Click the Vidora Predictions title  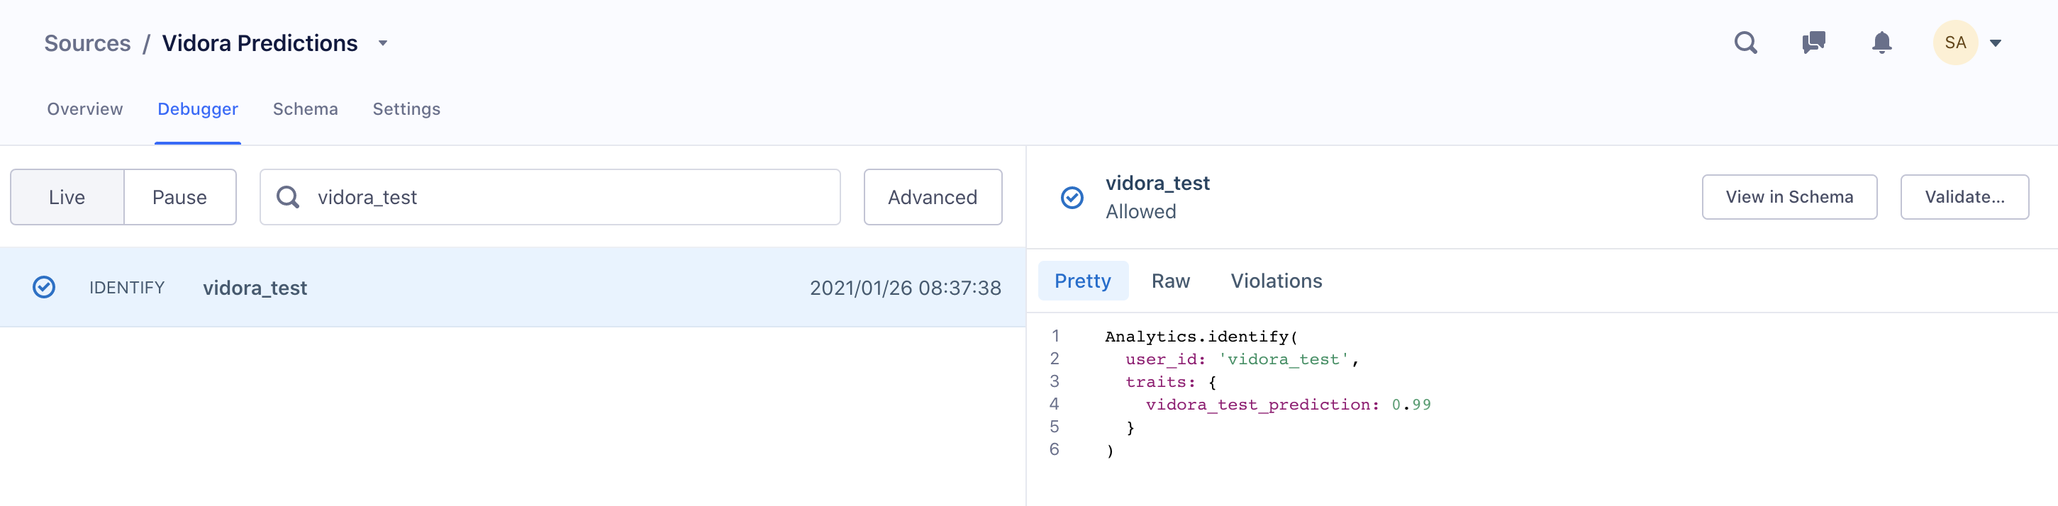point(260,43)
